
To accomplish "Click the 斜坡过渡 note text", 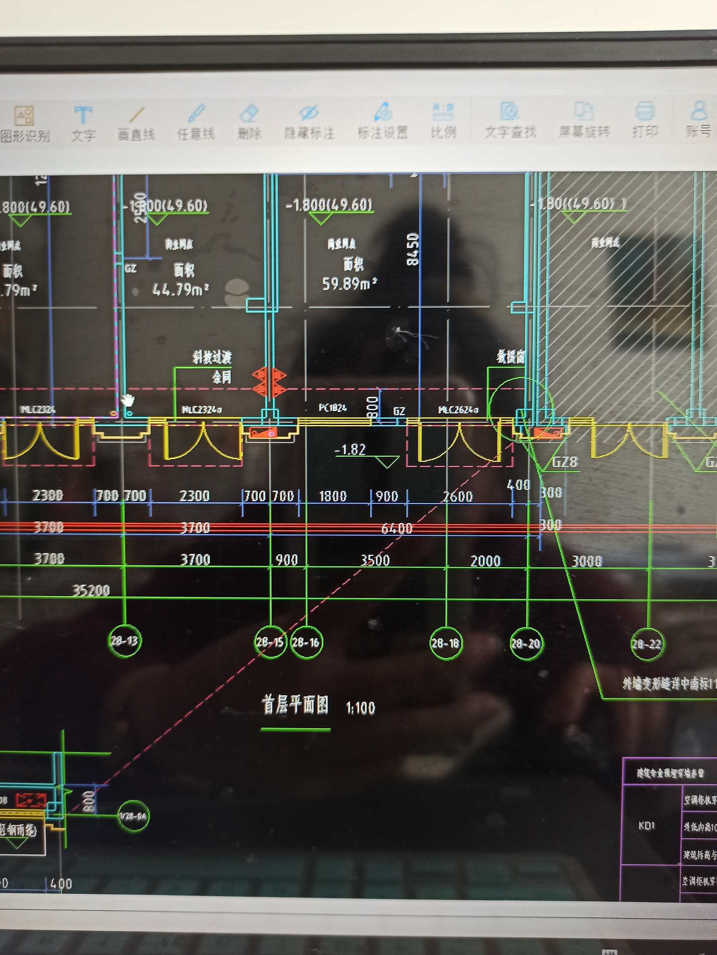I will (212, 357).
